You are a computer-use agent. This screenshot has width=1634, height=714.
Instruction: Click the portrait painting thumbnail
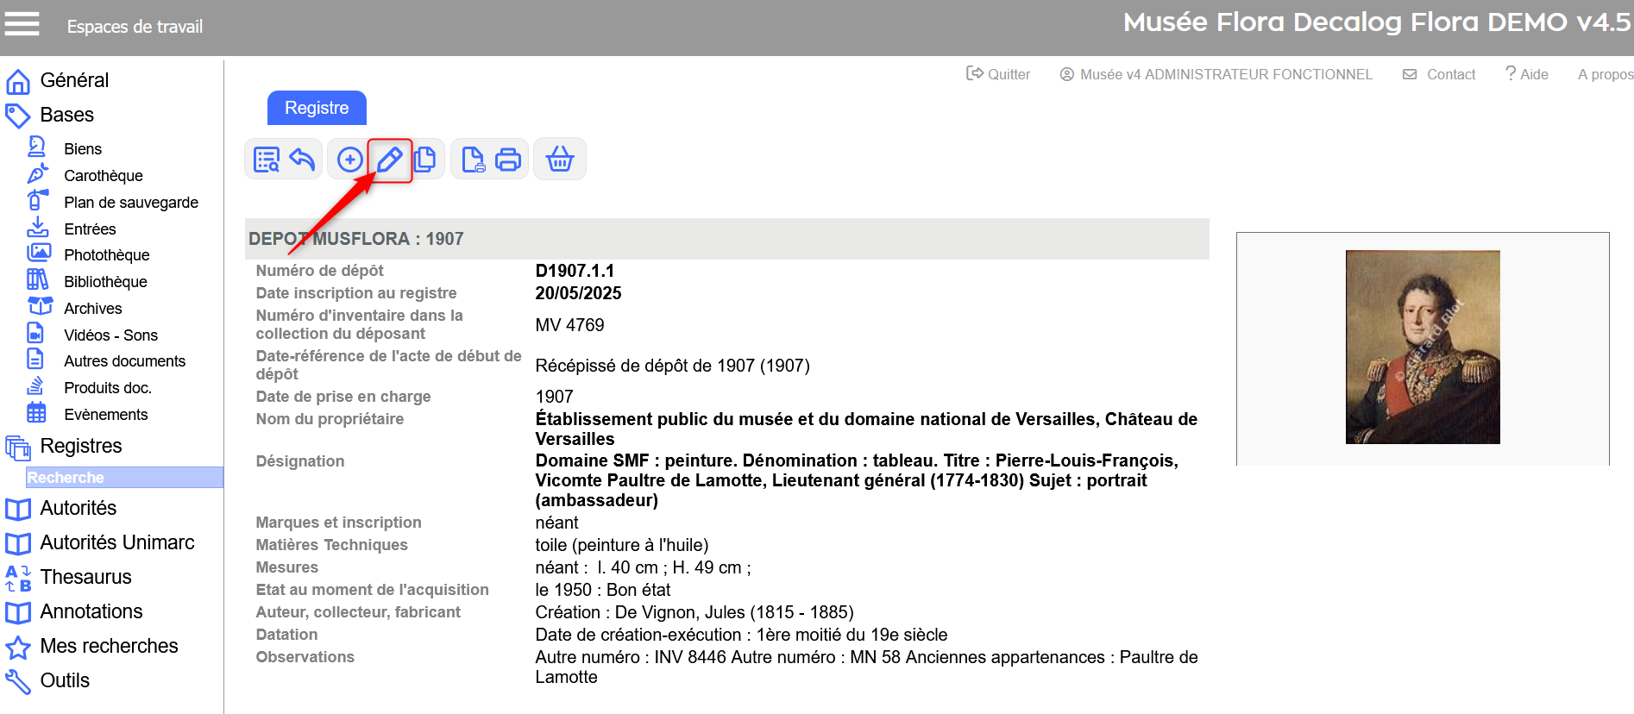point(1423,347)
